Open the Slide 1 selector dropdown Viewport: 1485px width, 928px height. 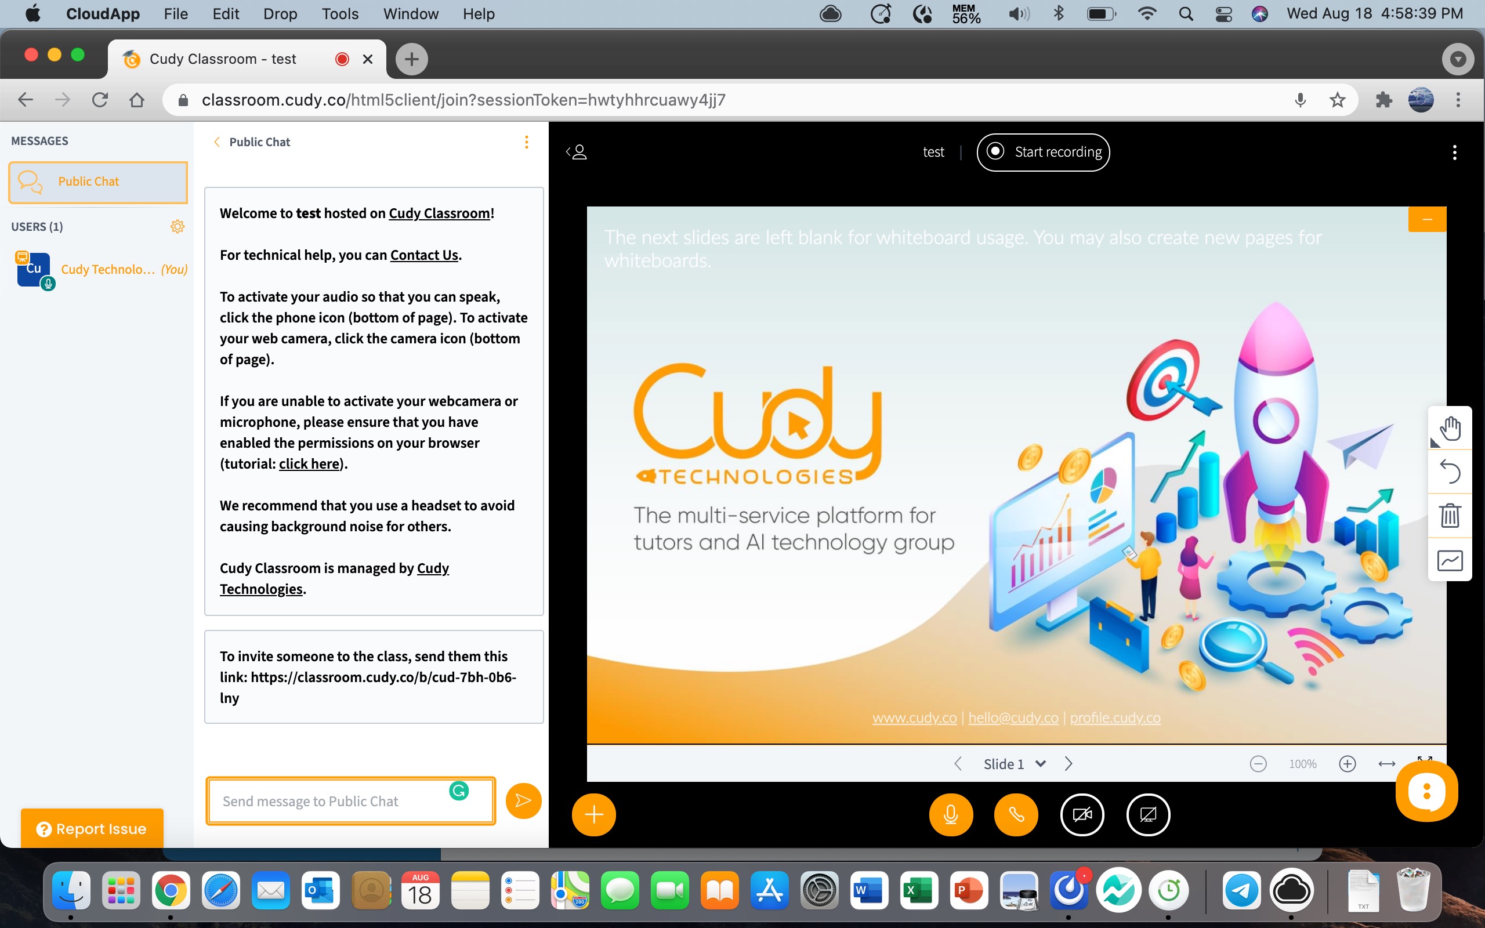(x=1014, y=763)
